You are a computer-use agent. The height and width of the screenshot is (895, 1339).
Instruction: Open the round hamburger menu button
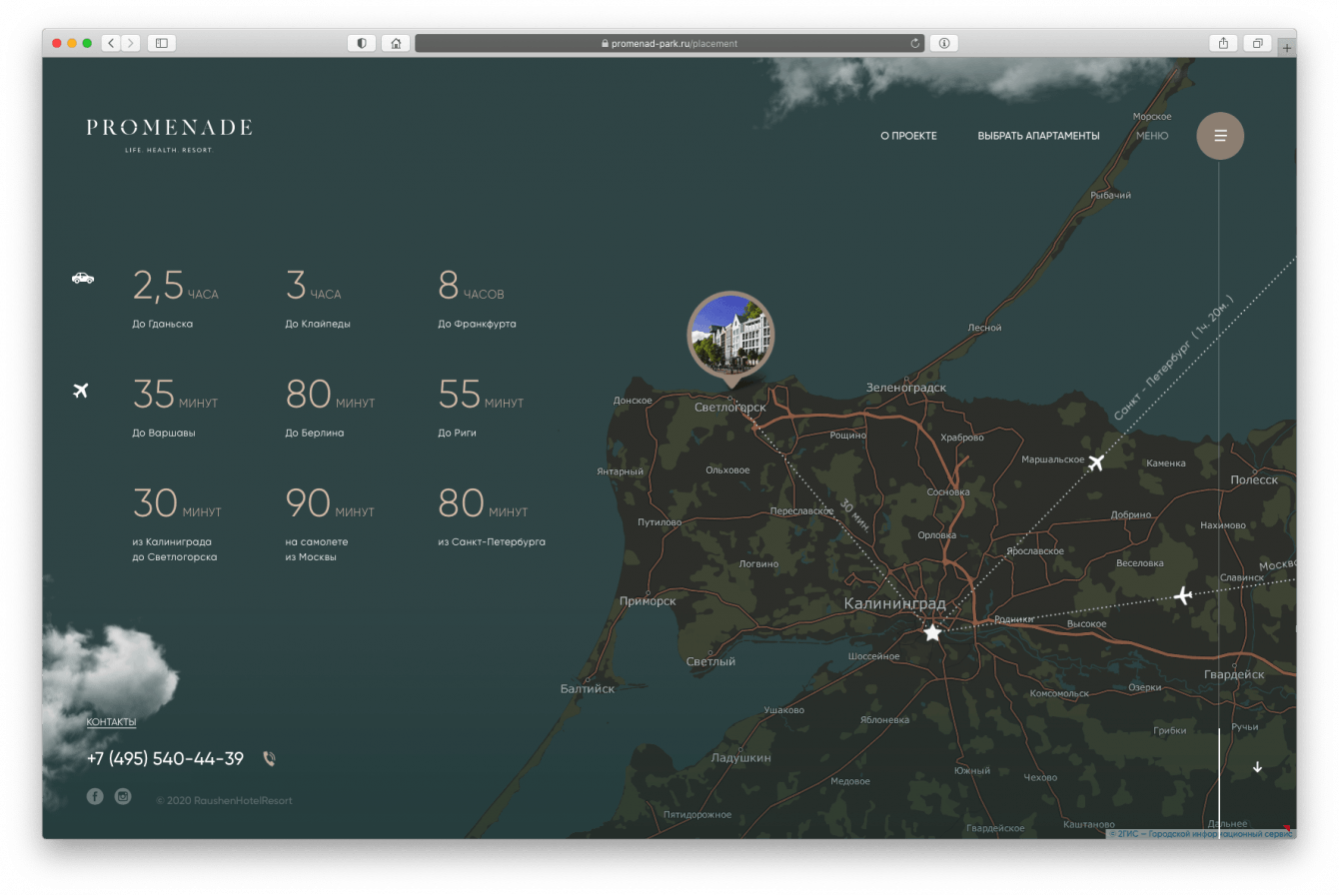pyautogui.click(x=1220, y=136)
